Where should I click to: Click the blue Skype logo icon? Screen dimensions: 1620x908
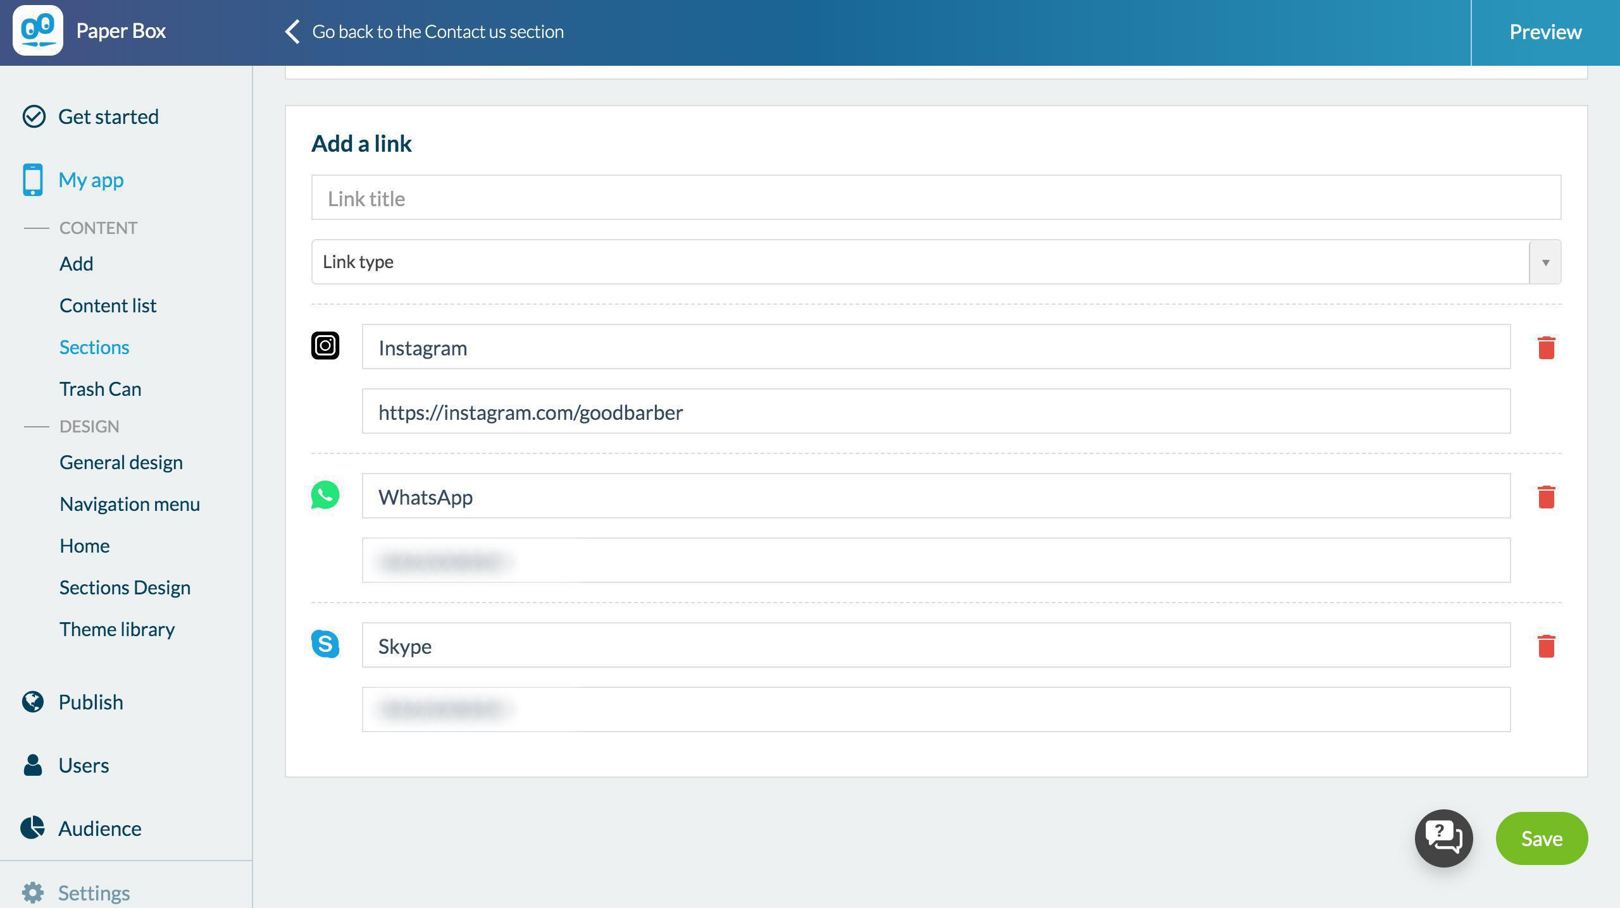click(325, 644)
